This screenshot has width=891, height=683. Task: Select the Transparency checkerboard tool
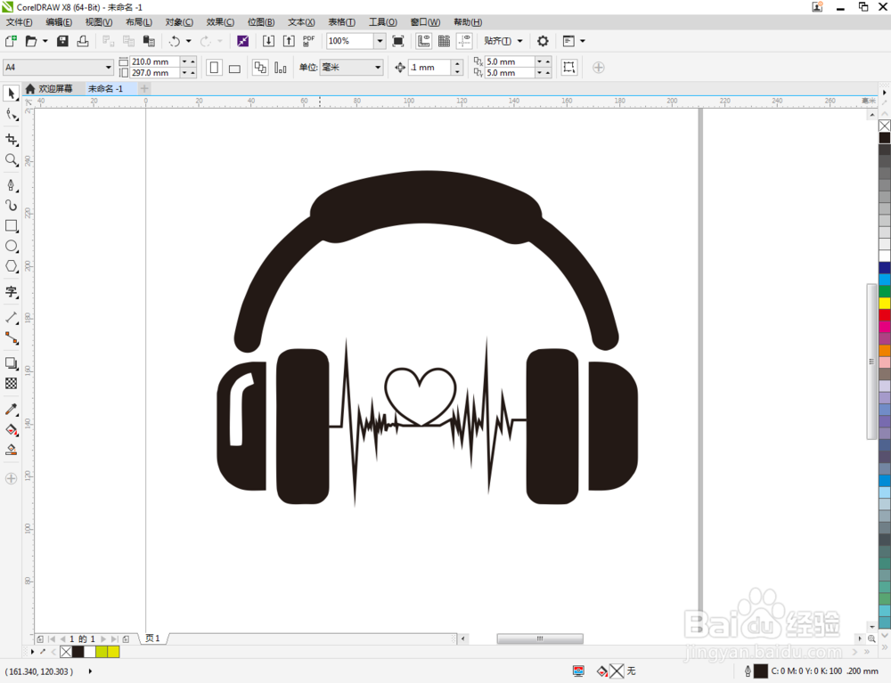11,383
